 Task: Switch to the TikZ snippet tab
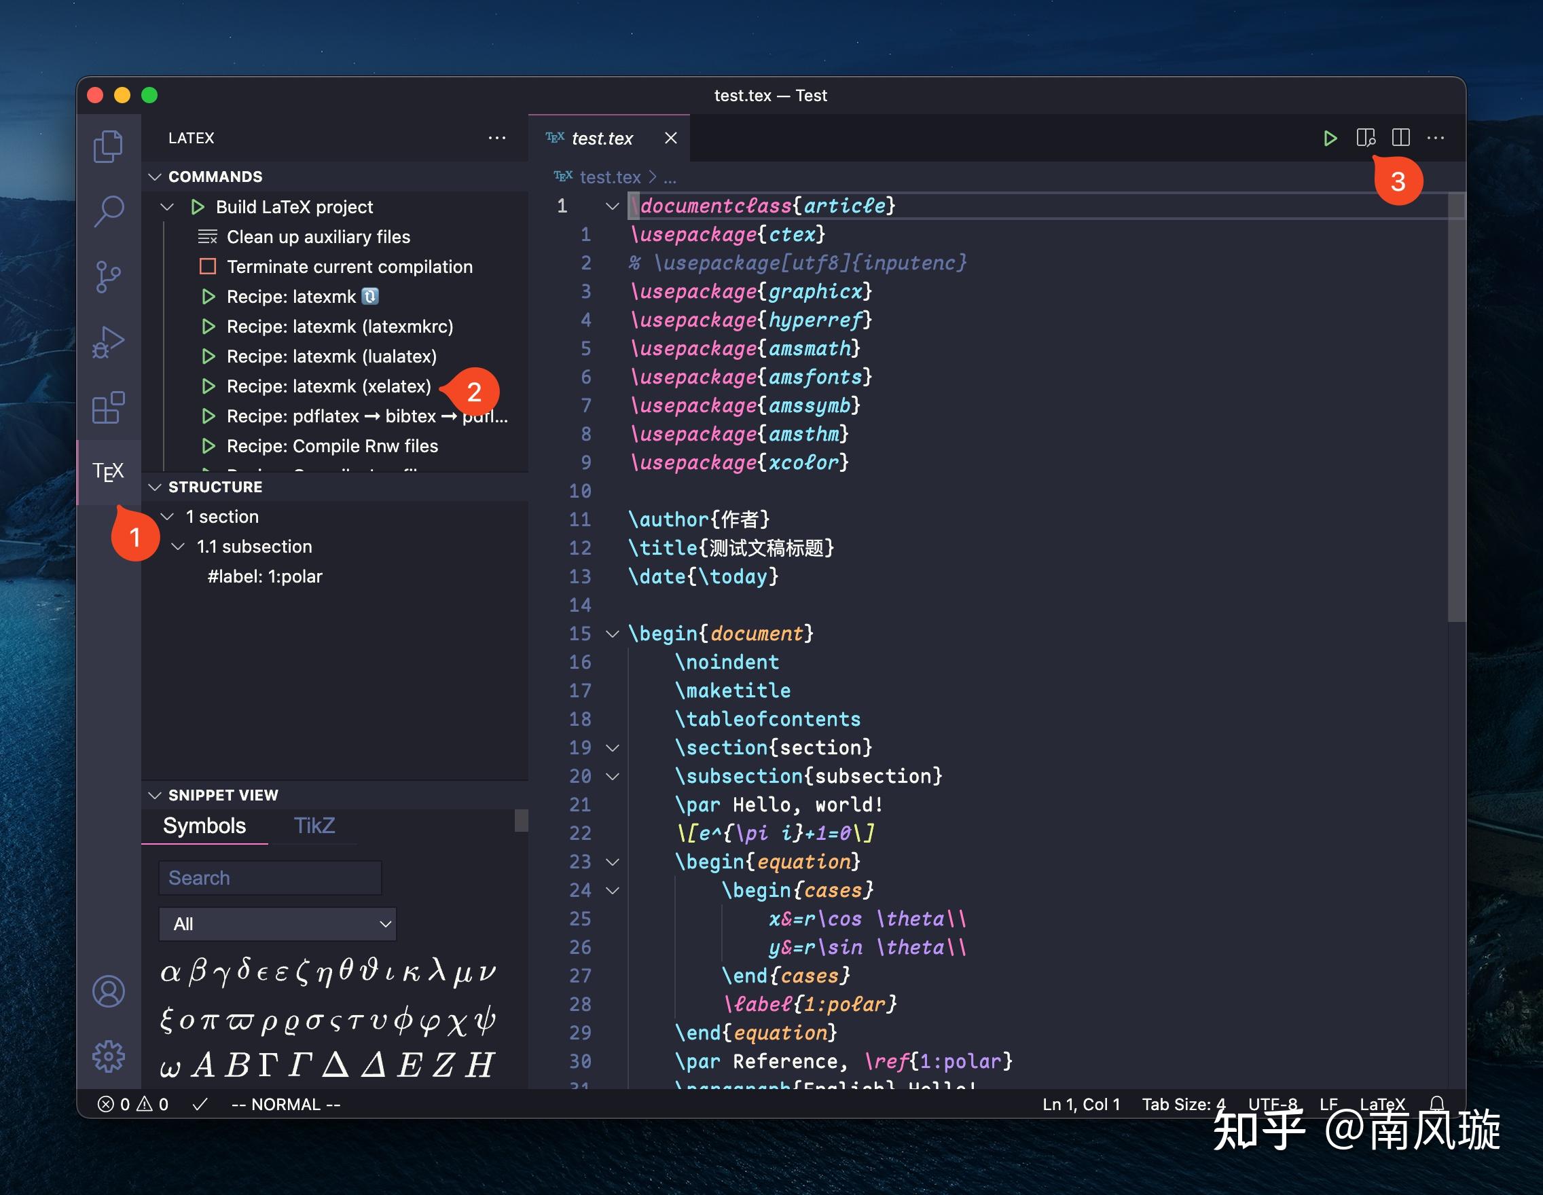(314, 826)
